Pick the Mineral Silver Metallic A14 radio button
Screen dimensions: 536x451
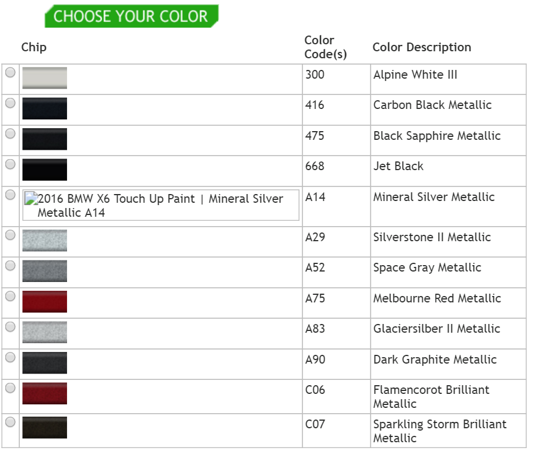tap(10, 195)
